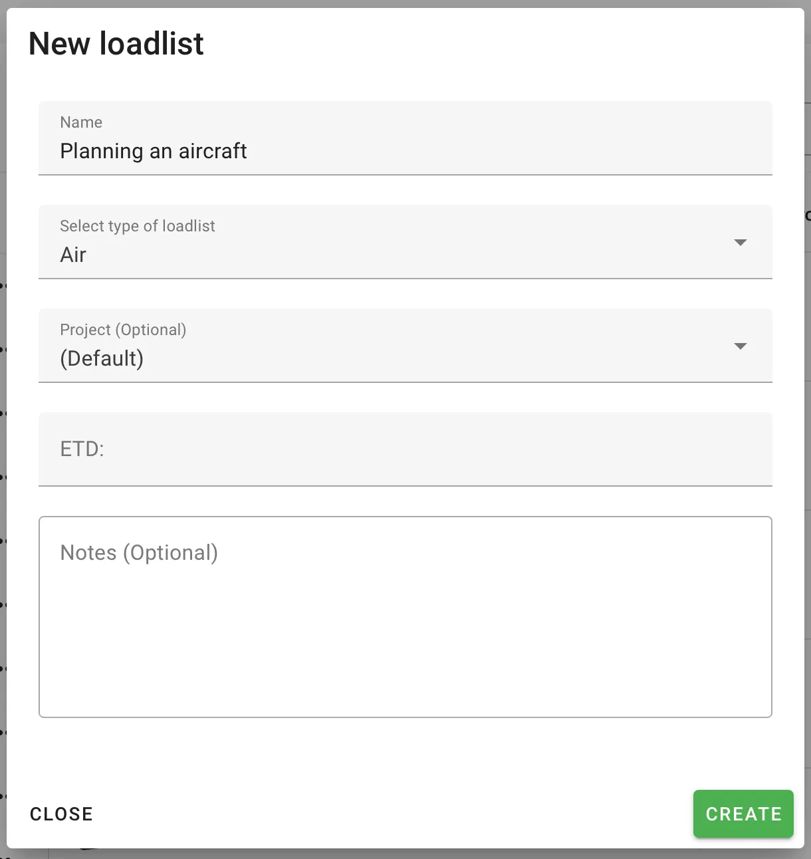The width and height of the screenshot is (811, 859).
Task: Click the CREATE button
Action: [743, 813]
